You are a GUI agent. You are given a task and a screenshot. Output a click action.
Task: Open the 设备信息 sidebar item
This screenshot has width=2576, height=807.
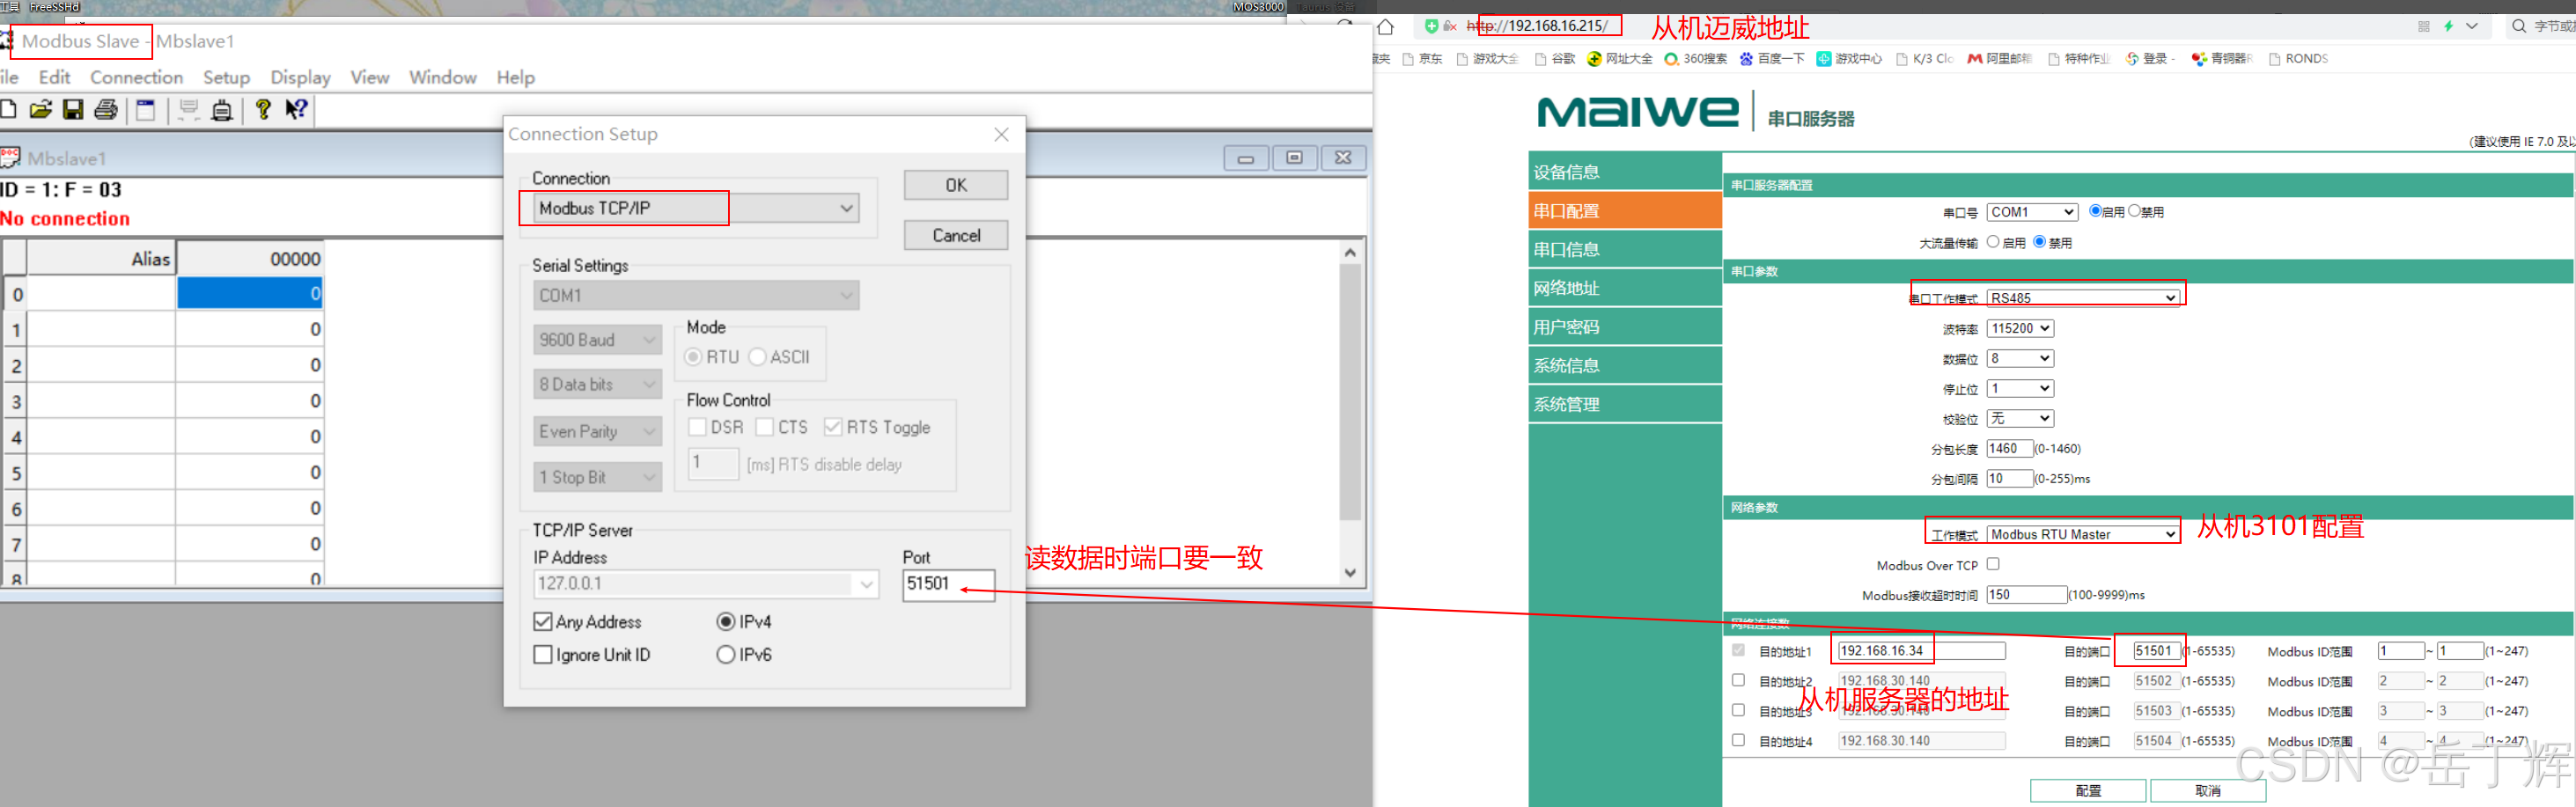[x=1625, y=172]
